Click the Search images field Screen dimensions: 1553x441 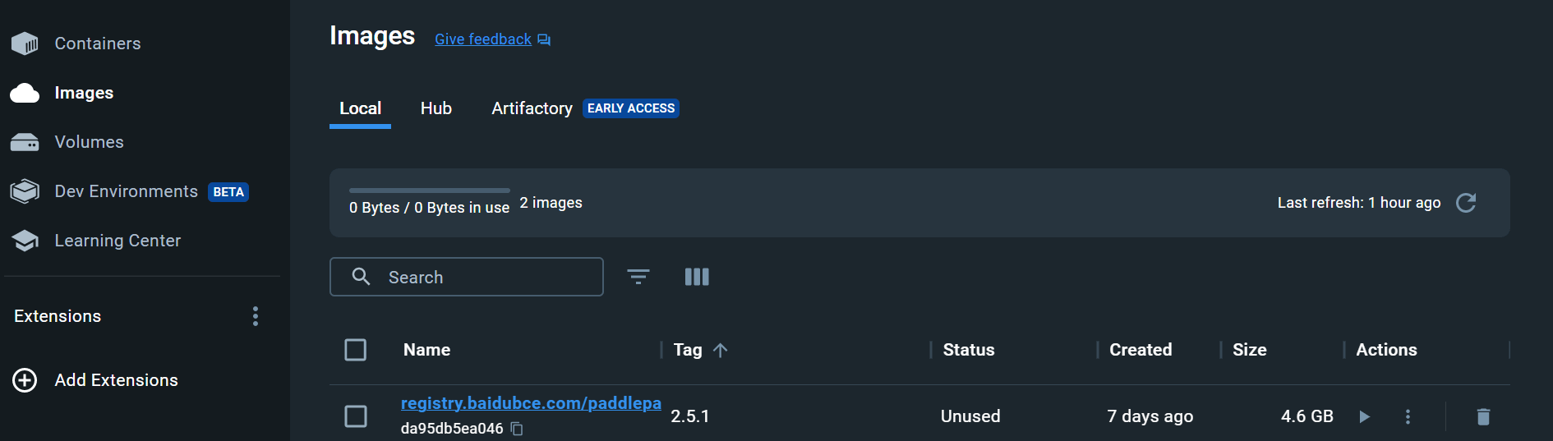pos(467,277)
